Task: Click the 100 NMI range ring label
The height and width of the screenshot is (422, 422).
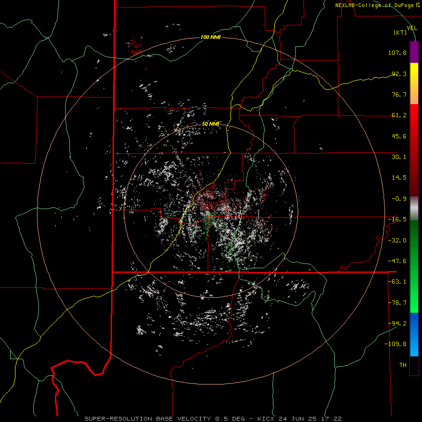Action: tap(211, 37)
